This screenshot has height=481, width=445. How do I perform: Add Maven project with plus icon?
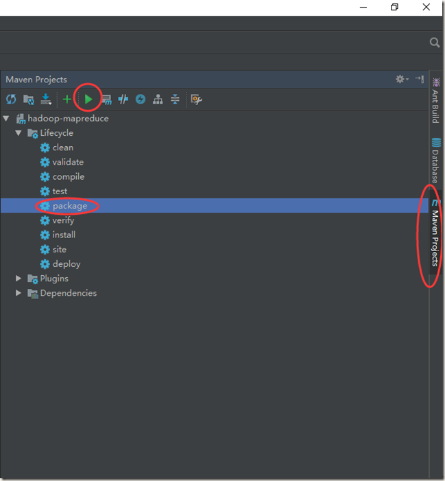(67, 99)
